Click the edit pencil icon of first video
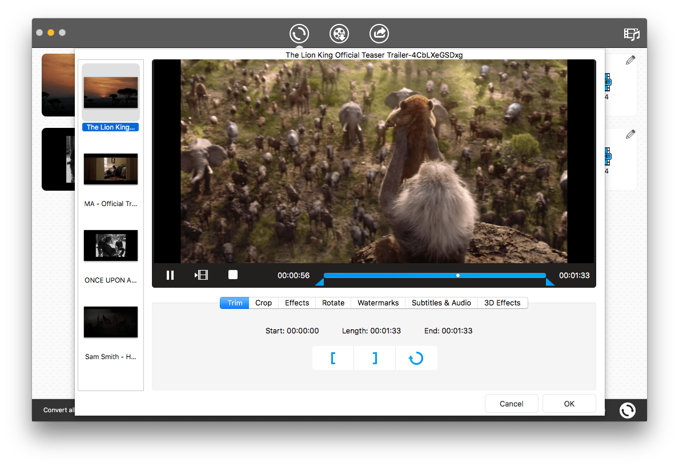This screenshot has width=679, height=467. click(x=630, y=61)
